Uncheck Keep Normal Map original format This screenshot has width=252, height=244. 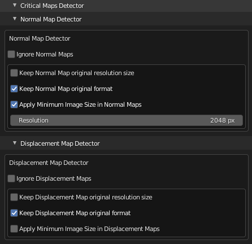14,89
